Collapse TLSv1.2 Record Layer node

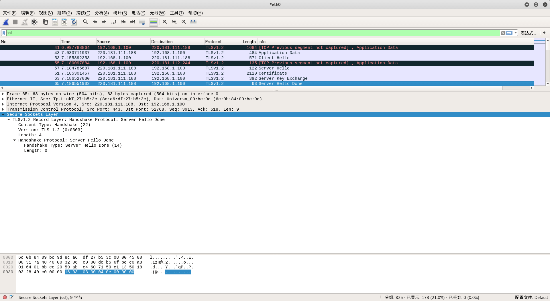9,119
